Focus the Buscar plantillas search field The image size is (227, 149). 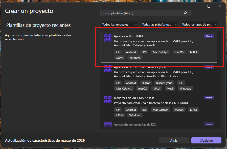[x=142, y=13]
